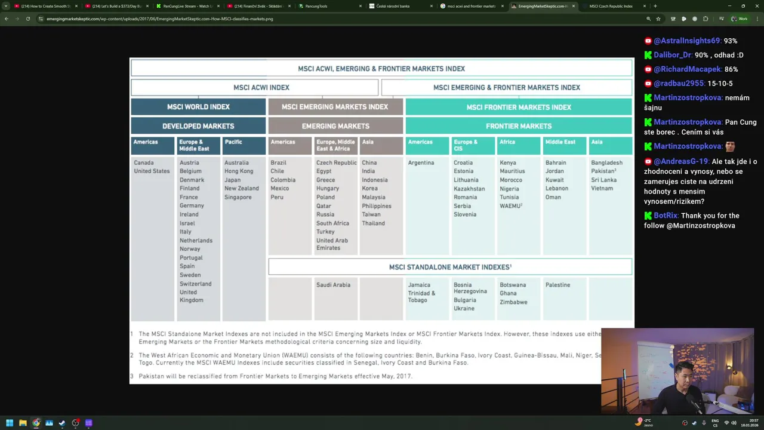Switch to the MSCI Czech Republic Index tab
This screenshot has height=430, width=764.
614,6
